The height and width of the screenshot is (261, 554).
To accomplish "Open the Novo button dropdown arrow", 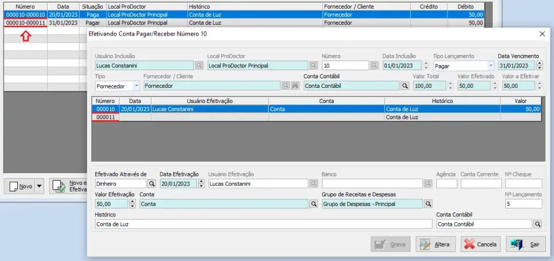I will pos(39,186).
